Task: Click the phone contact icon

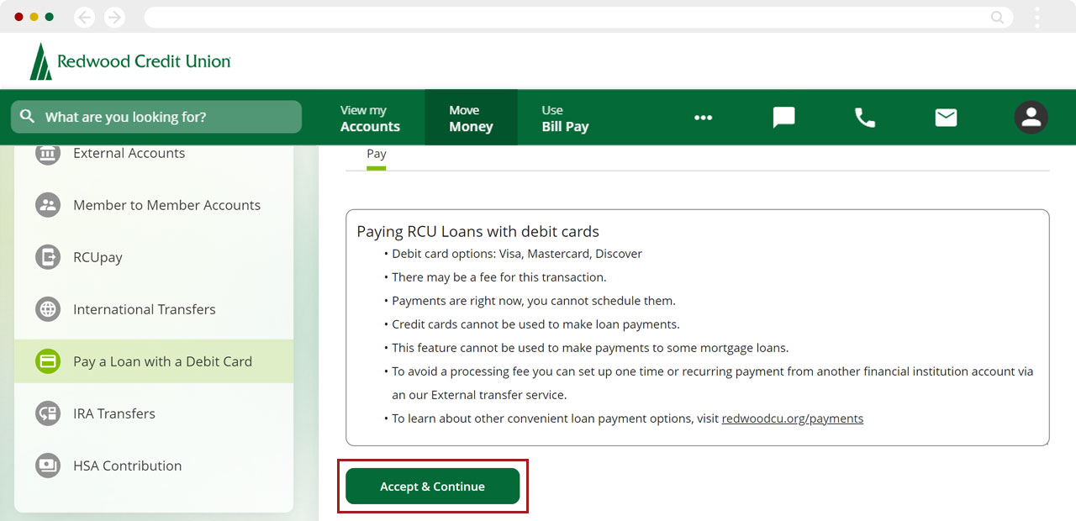Action: pos(865,118)
